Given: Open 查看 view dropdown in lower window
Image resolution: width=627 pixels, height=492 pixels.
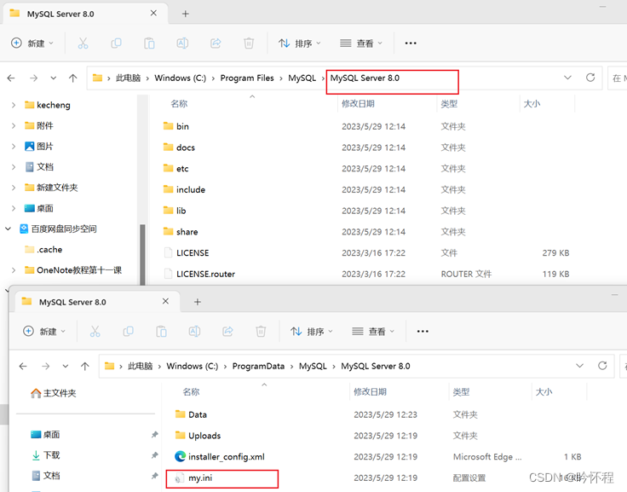Looking at the screenshot, I should point(373,332).
